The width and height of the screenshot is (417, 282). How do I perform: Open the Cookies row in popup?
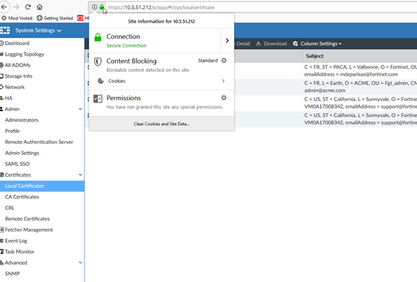161,81
